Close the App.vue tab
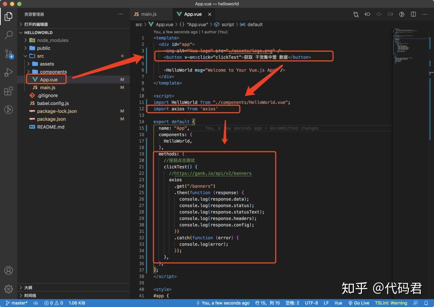The image size is (434, 307). 210,14
